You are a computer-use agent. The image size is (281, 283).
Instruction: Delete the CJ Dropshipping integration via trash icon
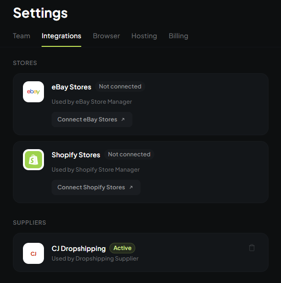point(252,248)
